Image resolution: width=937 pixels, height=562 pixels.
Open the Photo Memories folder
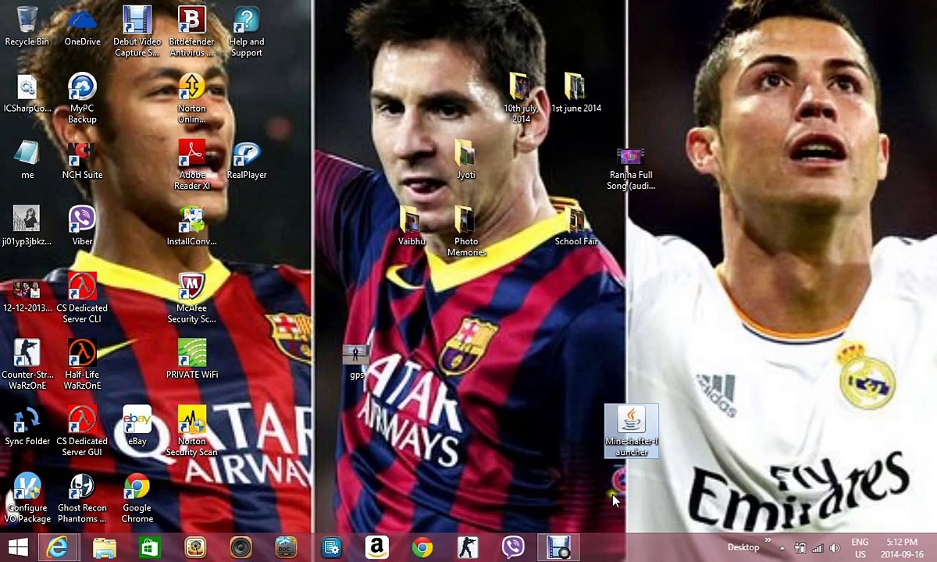click(x=466, y=231)
